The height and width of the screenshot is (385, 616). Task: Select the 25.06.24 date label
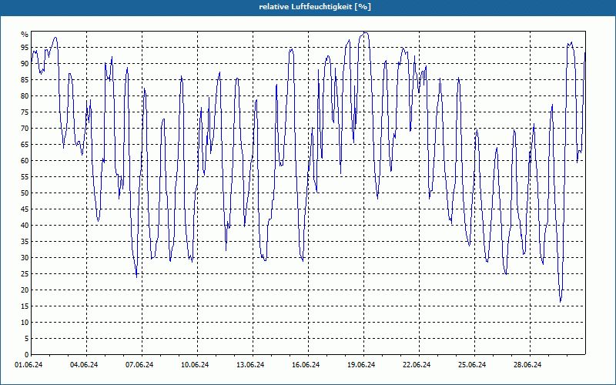(472, 365)
